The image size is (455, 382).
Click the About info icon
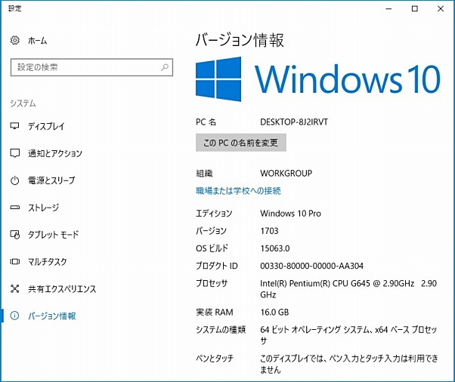15,316
